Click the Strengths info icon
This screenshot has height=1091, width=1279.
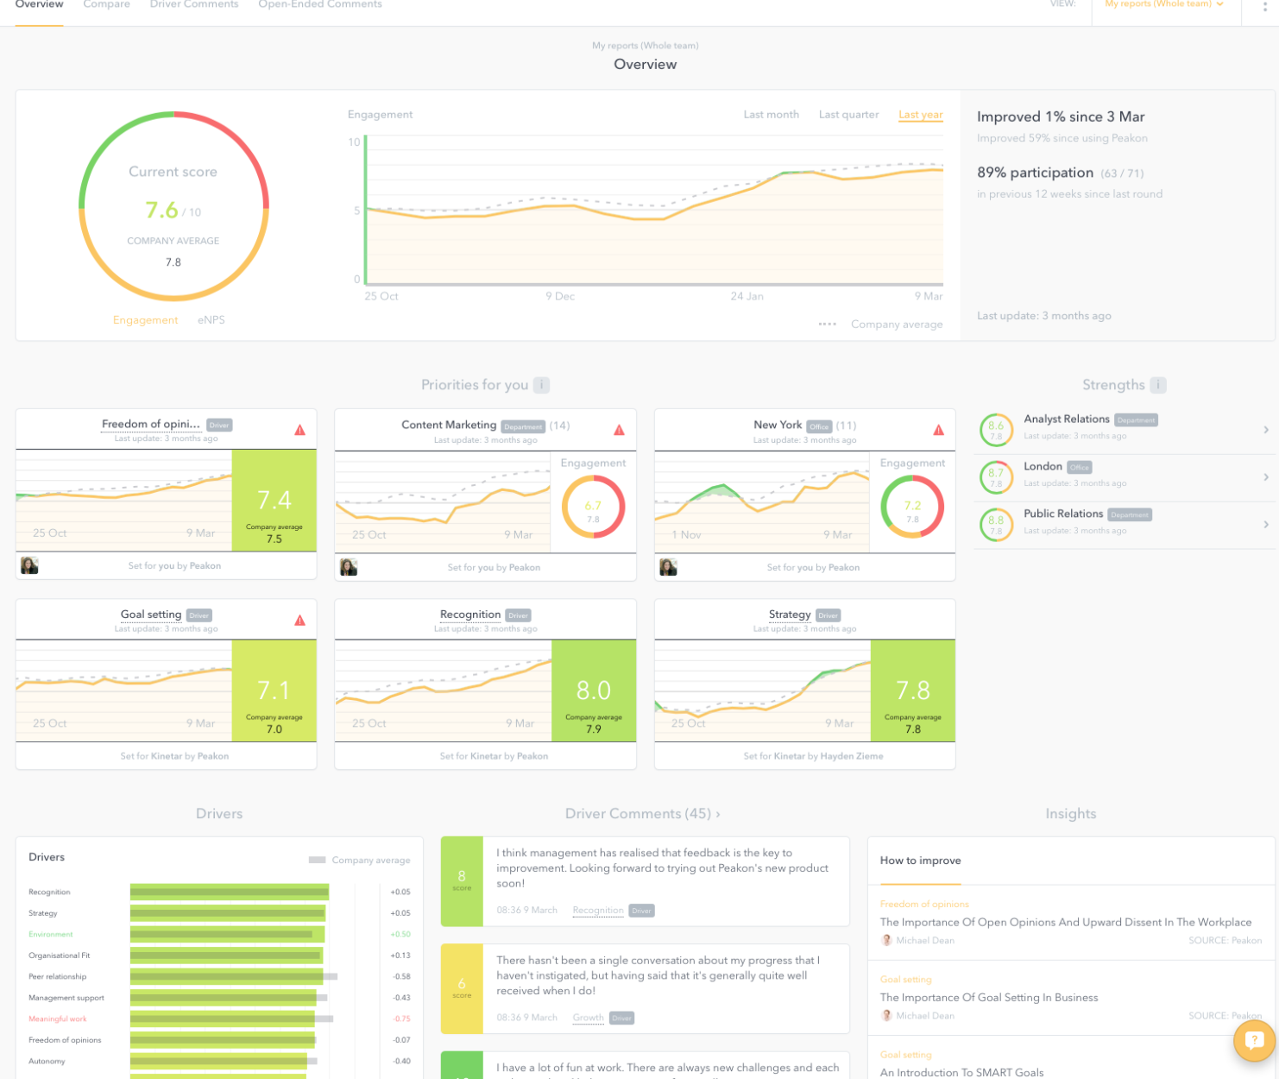click(1158, 386)
